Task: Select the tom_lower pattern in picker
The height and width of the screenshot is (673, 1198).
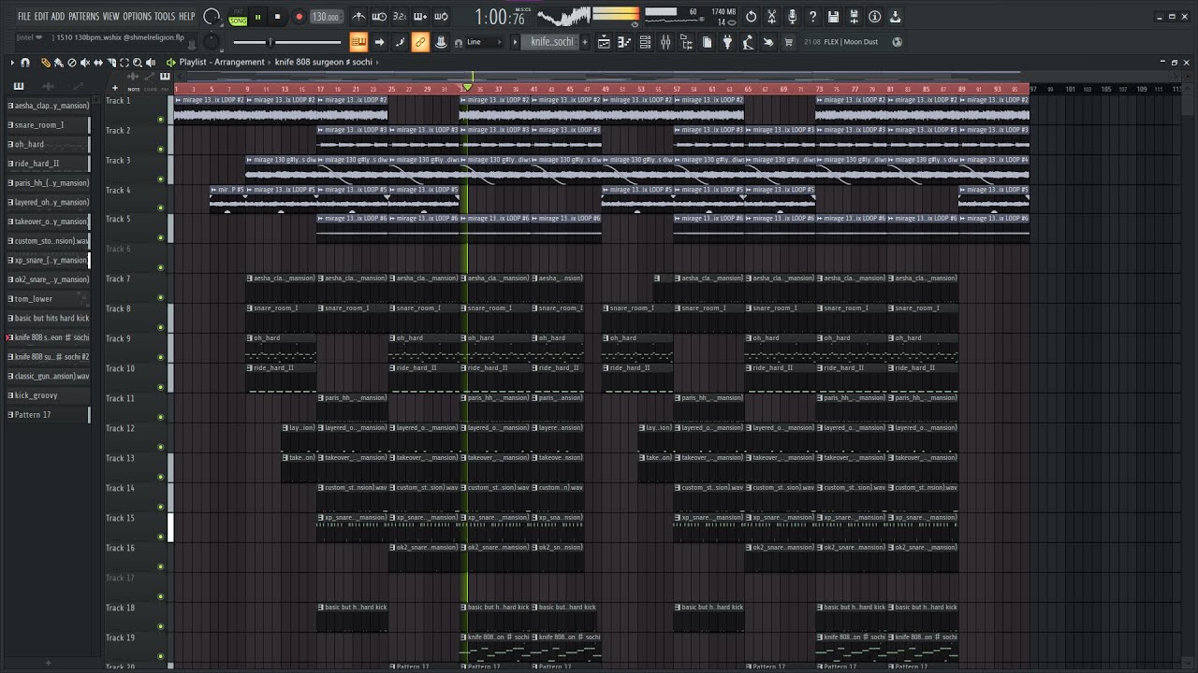Action: click(48, 299)
